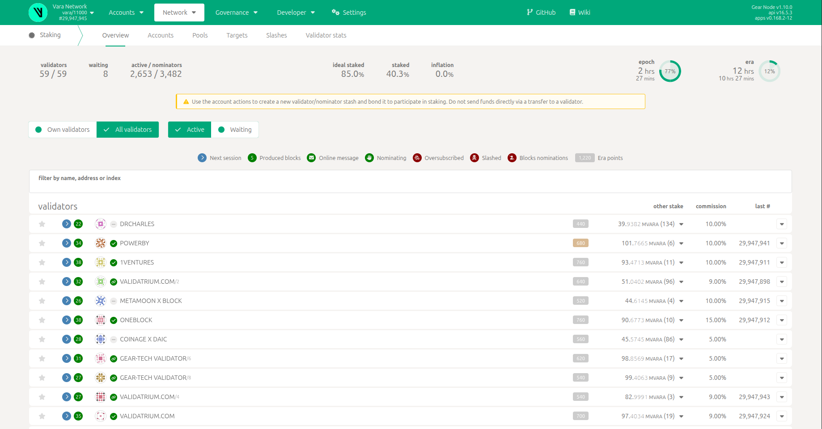Open the Validator stats tab
This screenshot has width=822, height=429.
[x=326, y=35]
